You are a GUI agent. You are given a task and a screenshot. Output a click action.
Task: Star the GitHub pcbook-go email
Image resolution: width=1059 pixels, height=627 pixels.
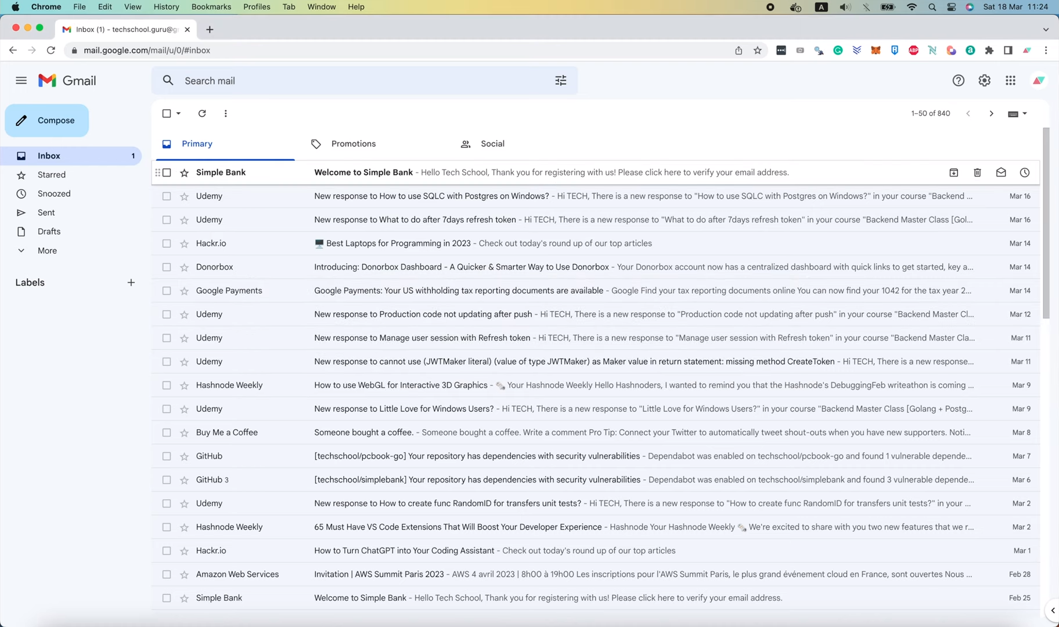click(184, 456)
